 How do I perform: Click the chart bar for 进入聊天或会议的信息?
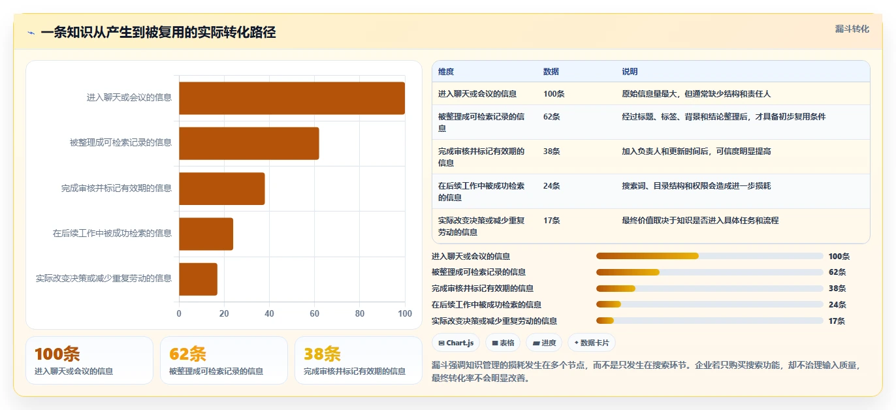[292, 98]
